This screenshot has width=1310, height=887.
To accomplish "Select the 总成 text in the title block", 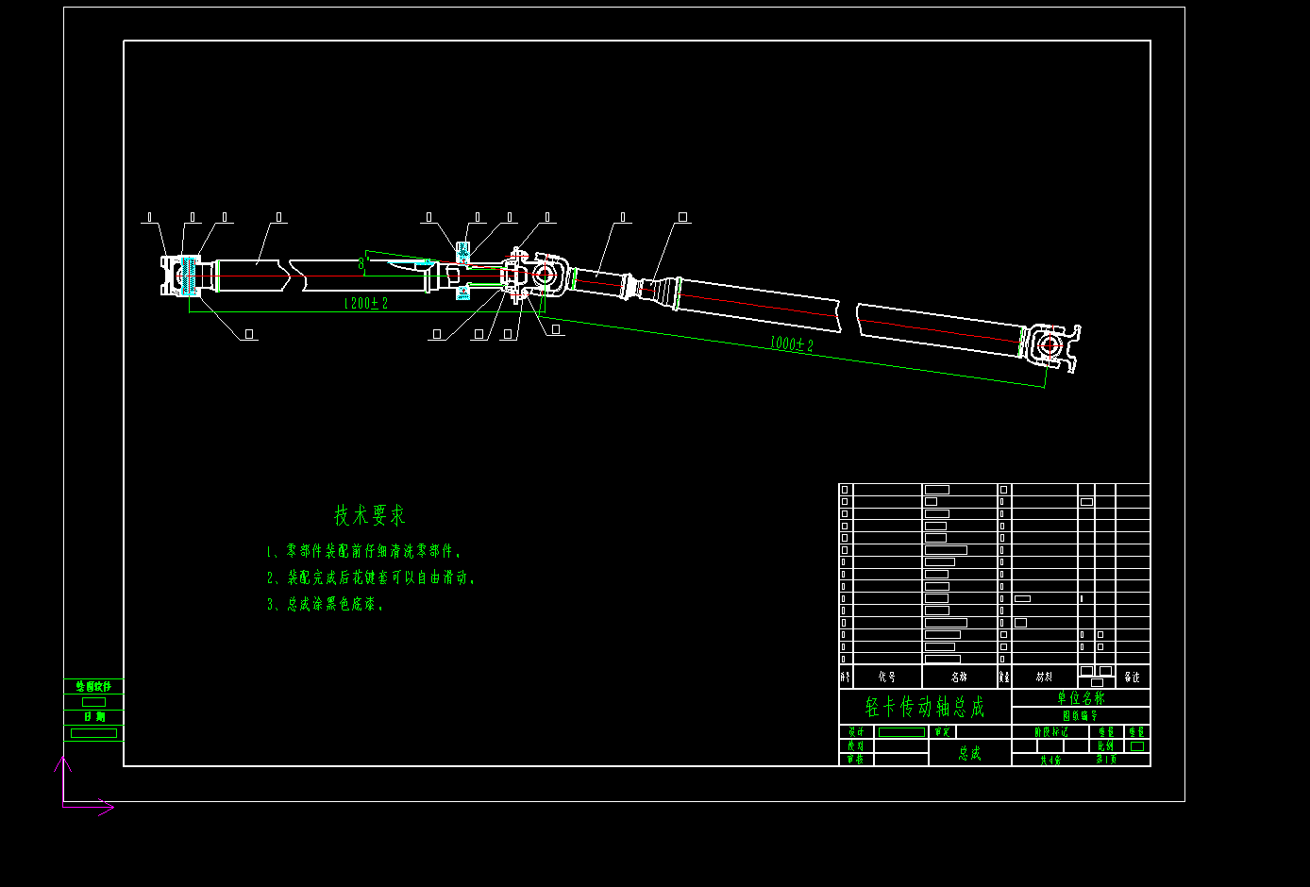I will 970,753.
